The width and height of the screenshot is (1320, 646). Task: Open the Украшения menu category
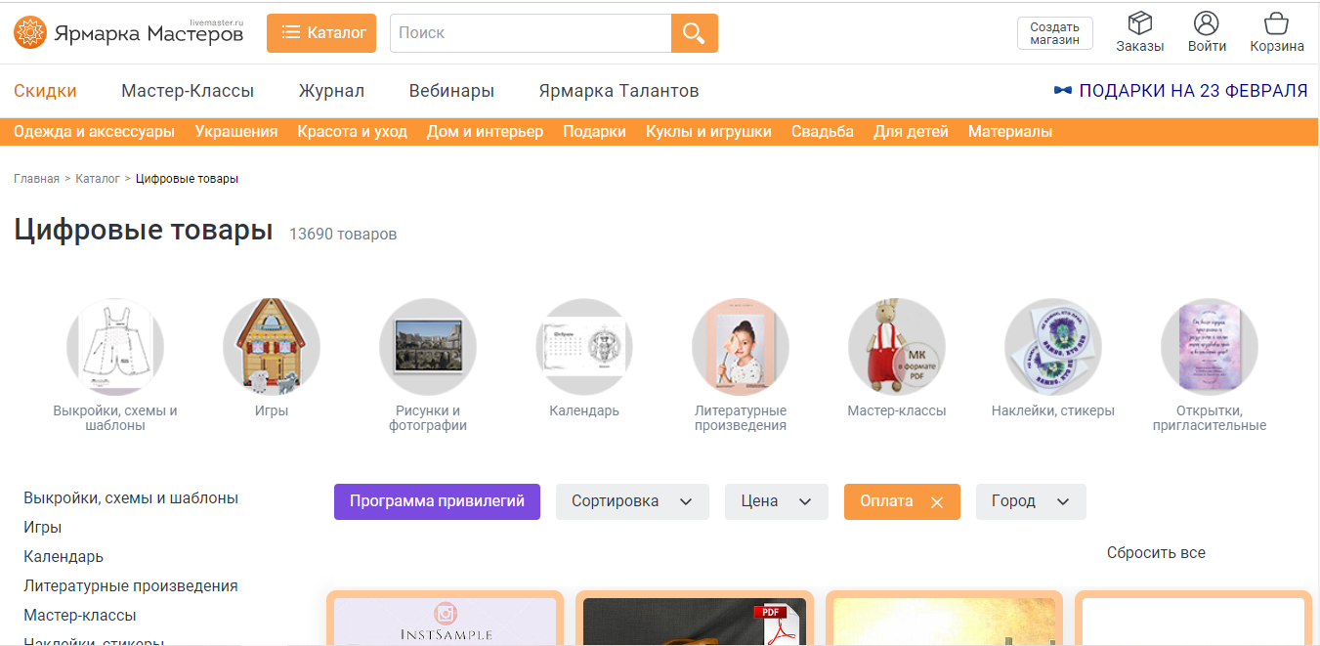[235, 131]
